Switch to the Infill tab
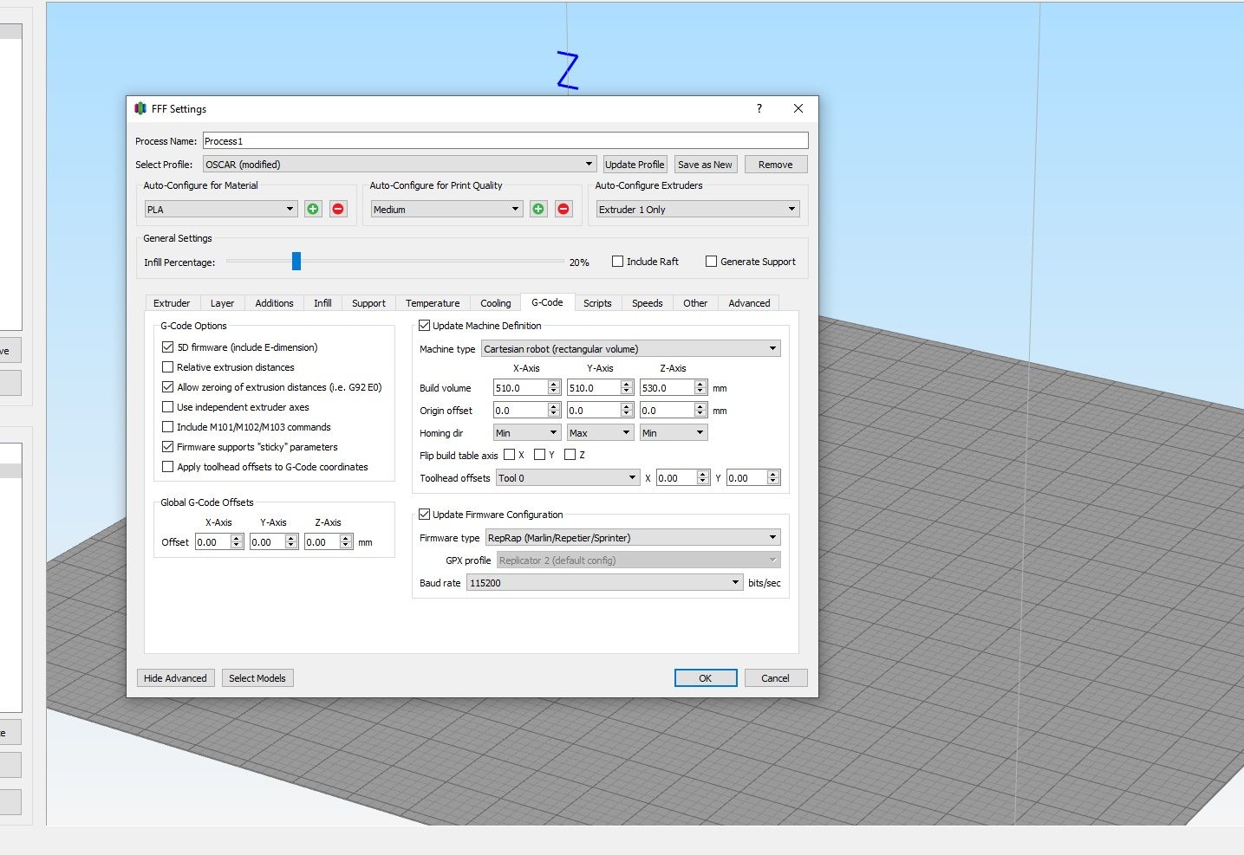The width and height of the screenshot is (1244, 855). click(x=322, y=303)
